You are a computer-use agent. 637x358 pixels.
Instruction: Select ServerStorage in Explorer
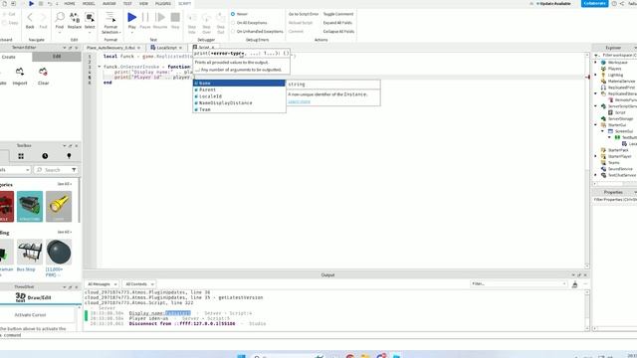(x=620, y=119)
